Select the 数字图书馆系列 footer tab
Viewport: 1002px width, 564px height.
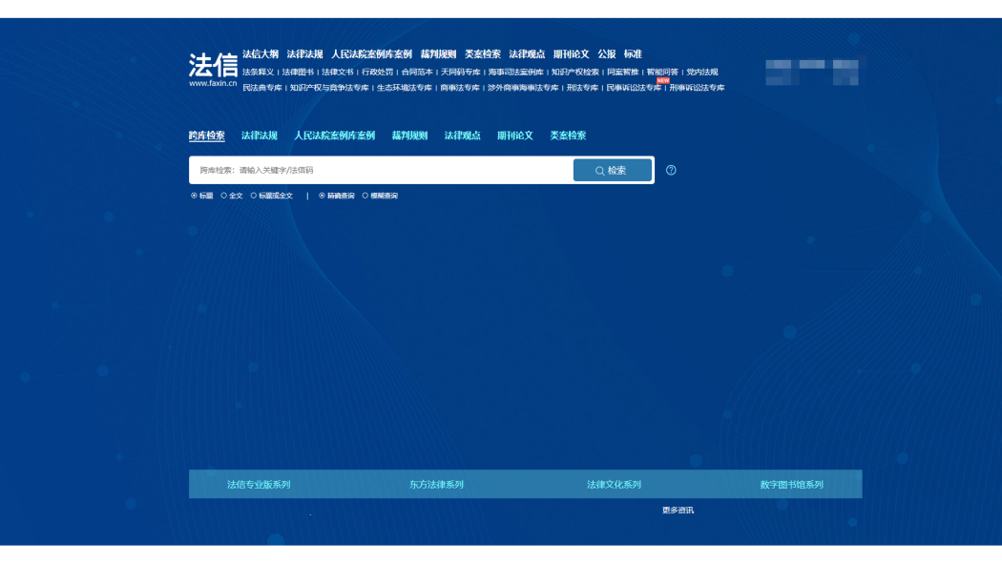[x=791, y=484]
